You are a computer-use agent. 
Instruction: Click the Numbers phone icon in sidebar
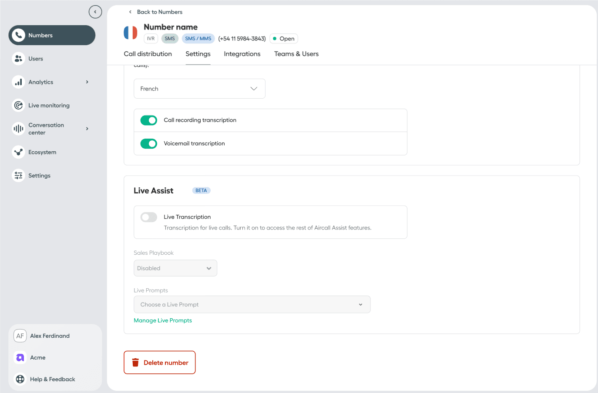(18, 35)
